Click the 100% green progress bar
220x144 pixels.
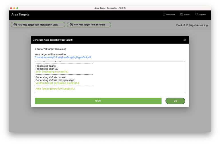pyautogui.click(x=98, y=101)
